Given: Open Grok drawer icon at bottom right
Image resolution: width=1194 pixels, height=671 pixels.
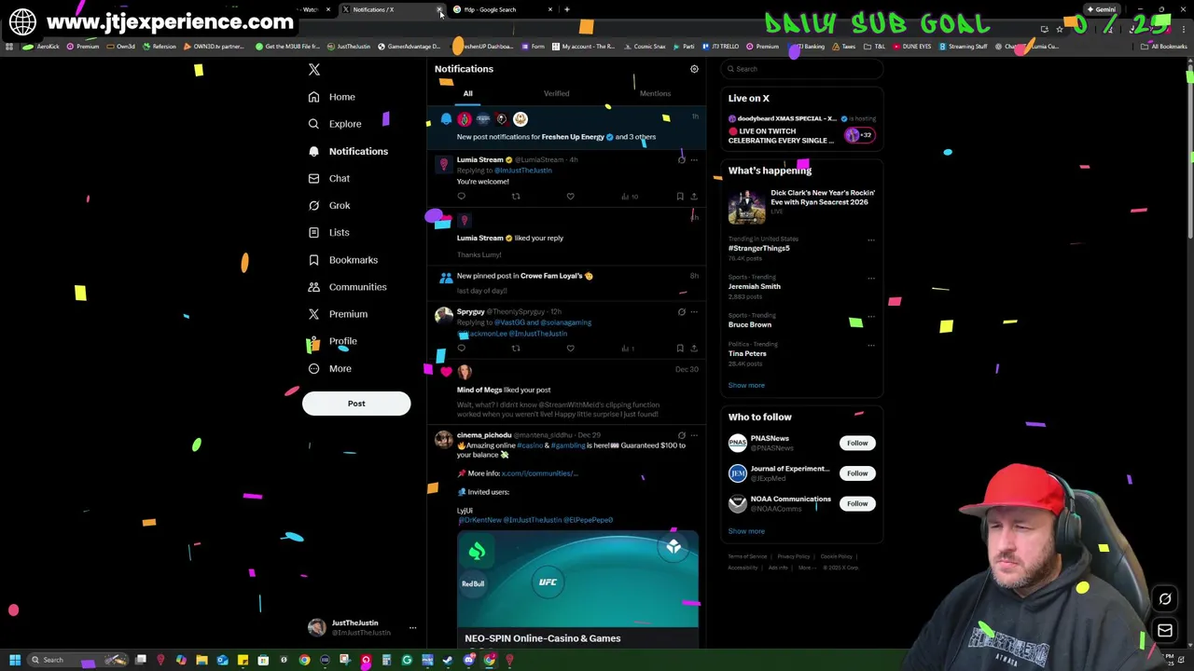Looking at the screenshot, I should click(x=1165, y=599).
